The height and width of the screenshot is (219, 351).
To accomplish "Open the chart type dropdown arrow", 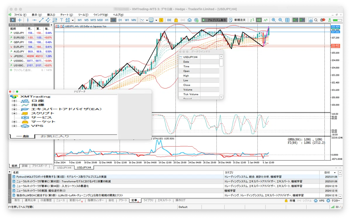I will [147, 20].
